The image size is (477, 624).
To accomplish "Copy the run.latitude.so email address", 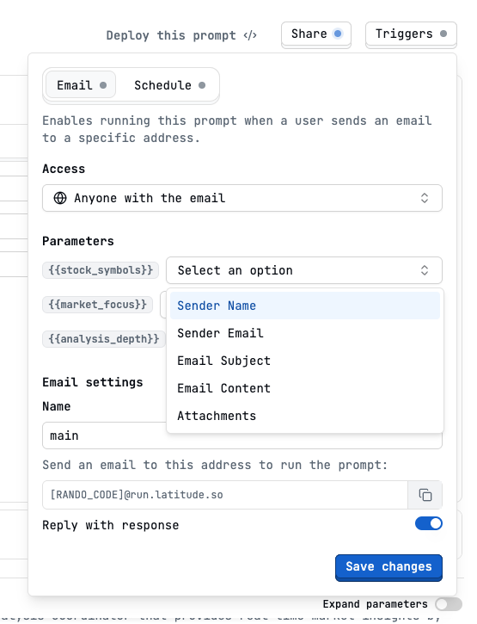I will [x=425, y=495].
